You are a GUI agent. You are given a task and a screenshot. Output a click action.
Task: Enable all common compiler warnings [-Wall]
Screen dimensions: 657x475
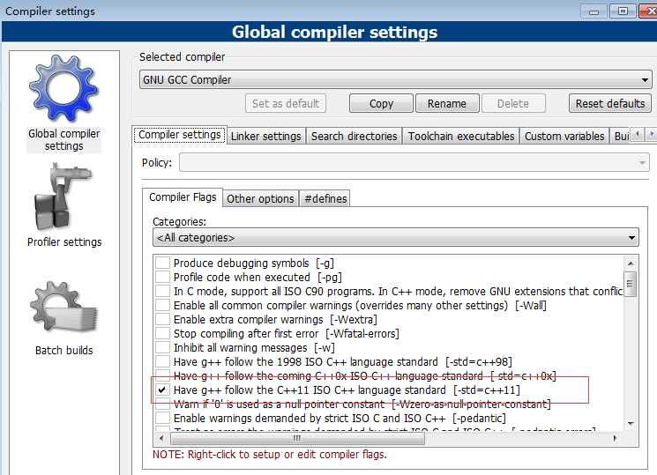162,305
